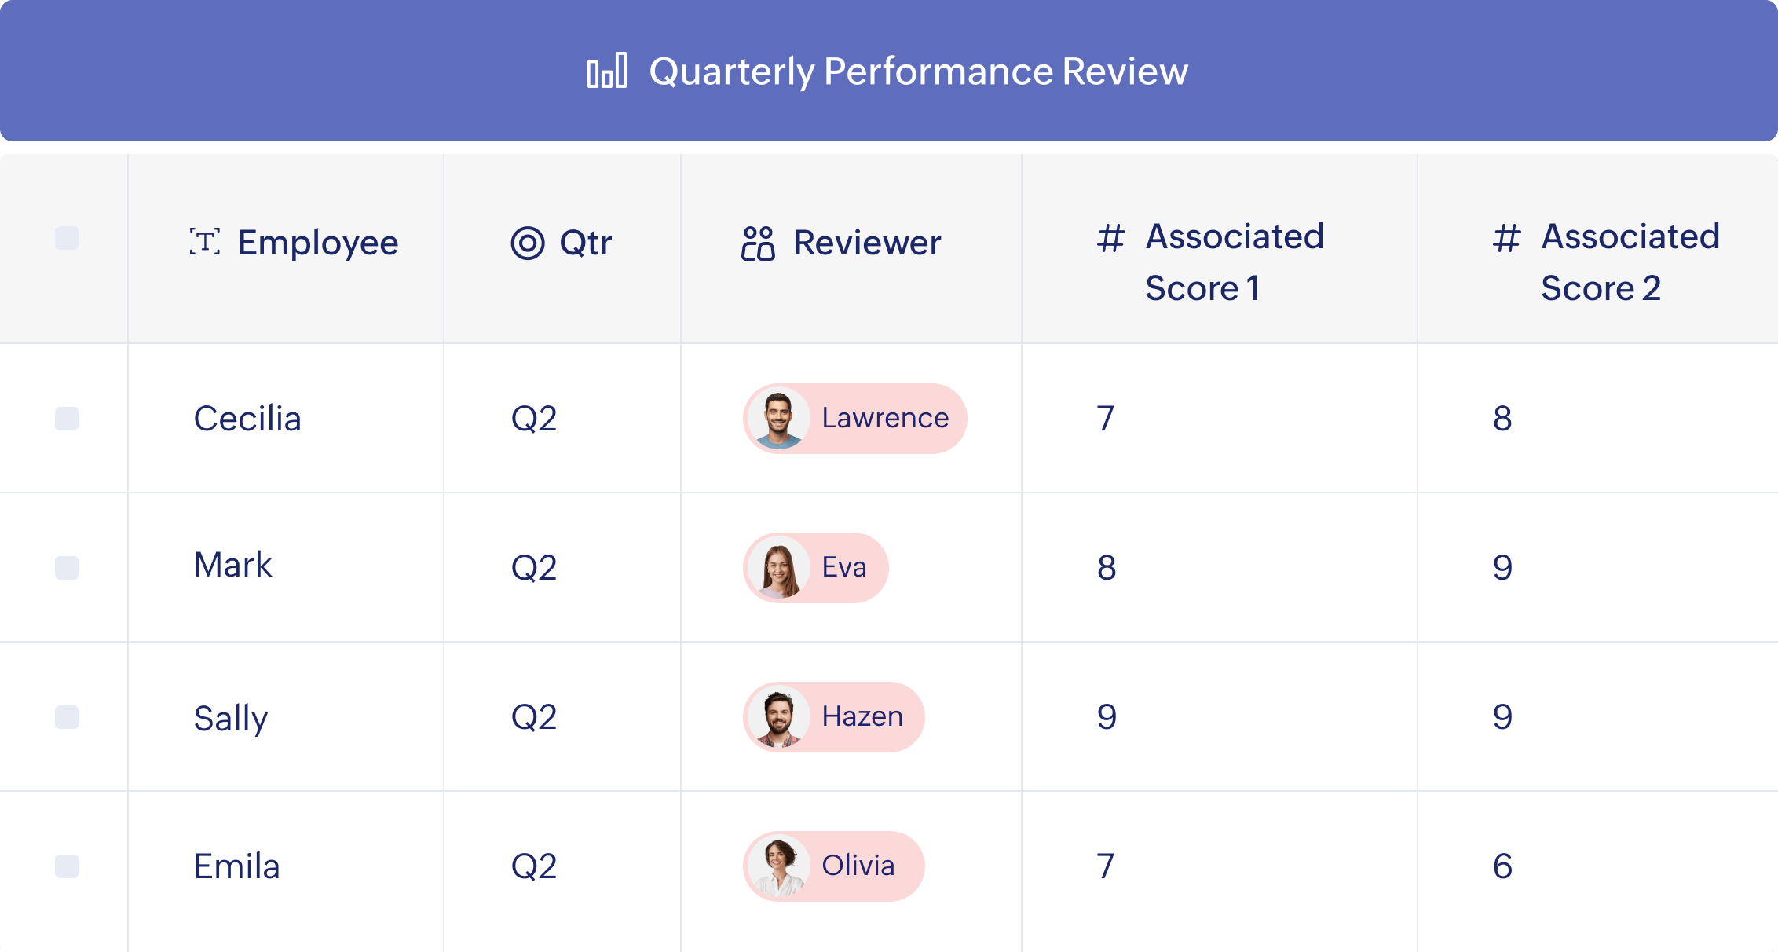Click the hash icon for Associated Score 2
Image resolution: width=1778 pixels, height=952 pixels.
(1506, 238)
